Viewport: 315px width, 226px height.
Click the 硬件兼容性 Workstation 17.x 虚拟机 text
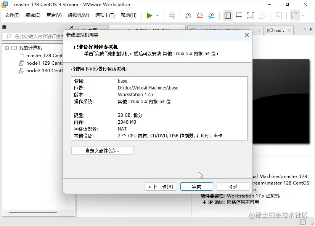(x=240, y=196)
